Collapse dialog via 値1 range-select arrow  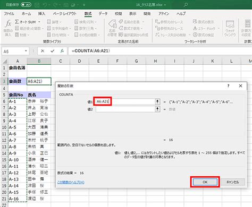tap(157, 101)
